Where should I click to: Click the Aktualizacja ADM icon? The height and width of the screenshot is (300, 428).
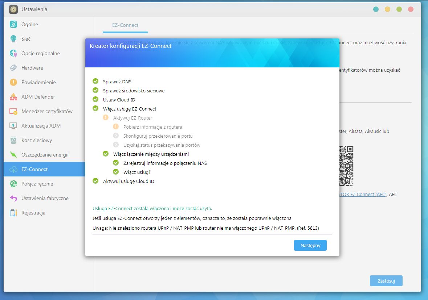click(13, 126)
